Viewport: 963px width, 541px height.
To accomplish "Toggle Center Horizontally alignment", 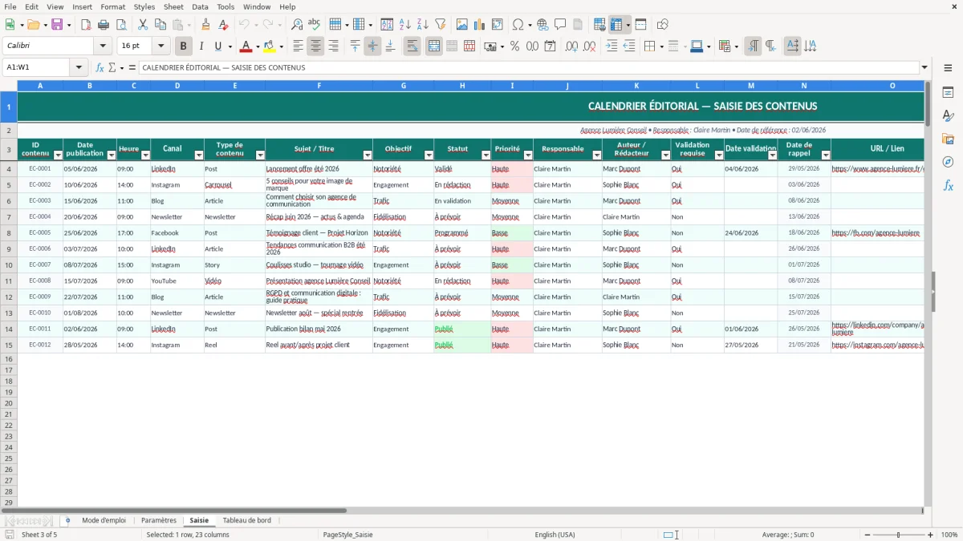I will tap(315, 46).
